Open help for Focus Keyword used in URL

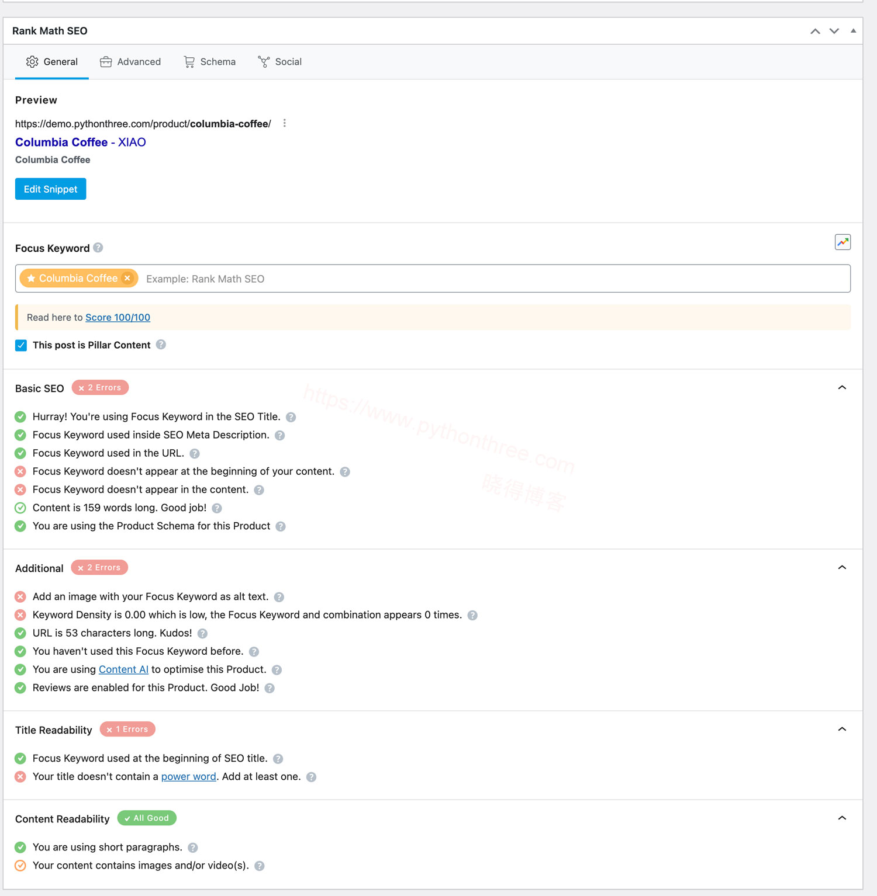click(x=195, y=453)
